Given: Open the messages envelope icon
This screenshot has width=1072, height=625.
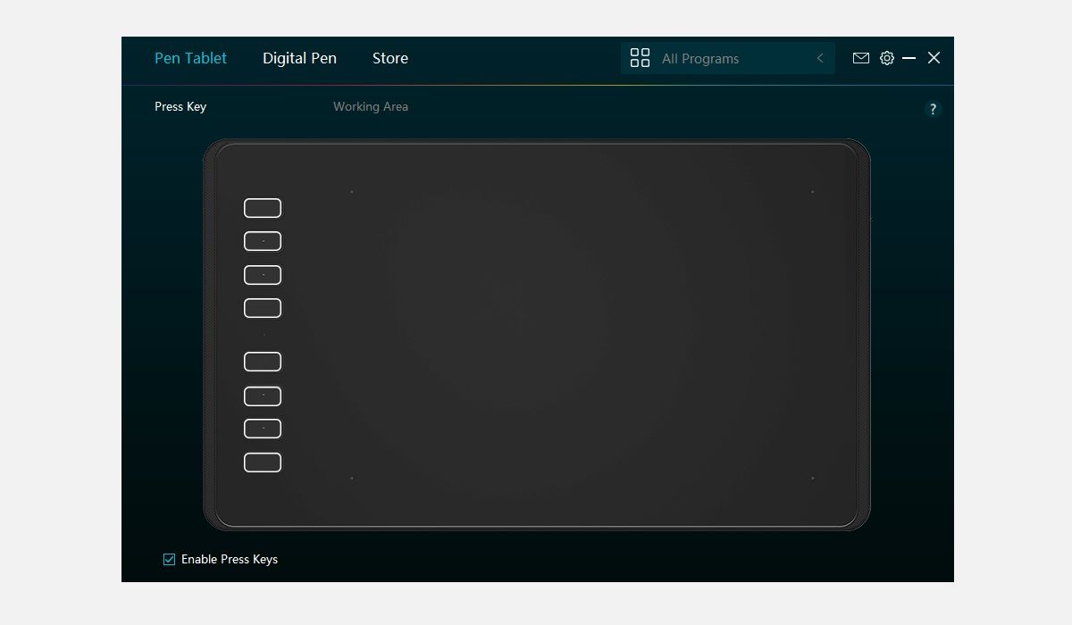Looking at the screenshot, I should click(860, 58).
